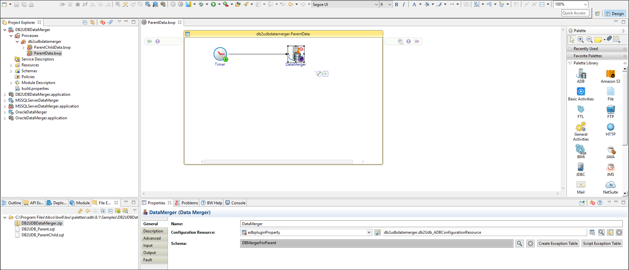
Task: Toggle italic text formatting
Action: coord(404,5)
